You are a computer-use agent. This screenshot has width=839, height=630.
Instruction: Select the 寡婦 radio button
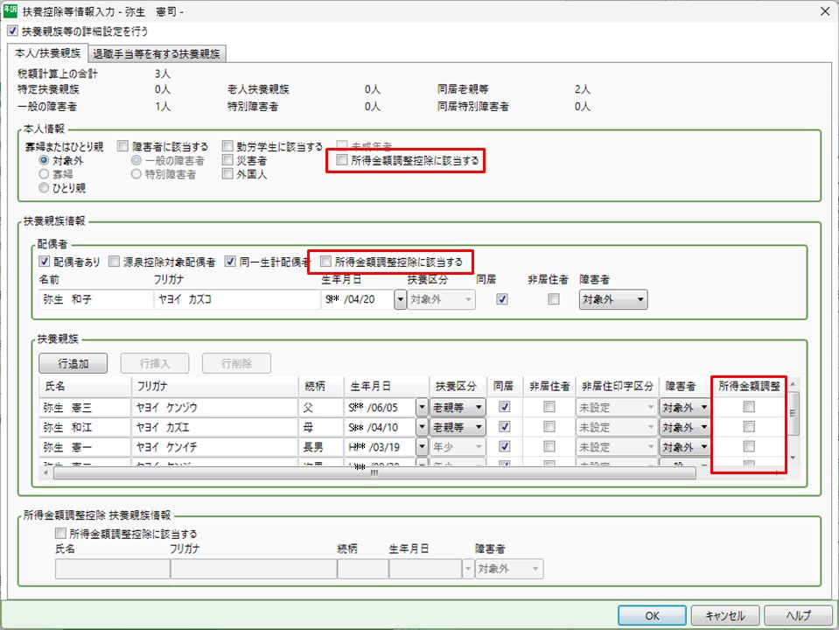44,174
